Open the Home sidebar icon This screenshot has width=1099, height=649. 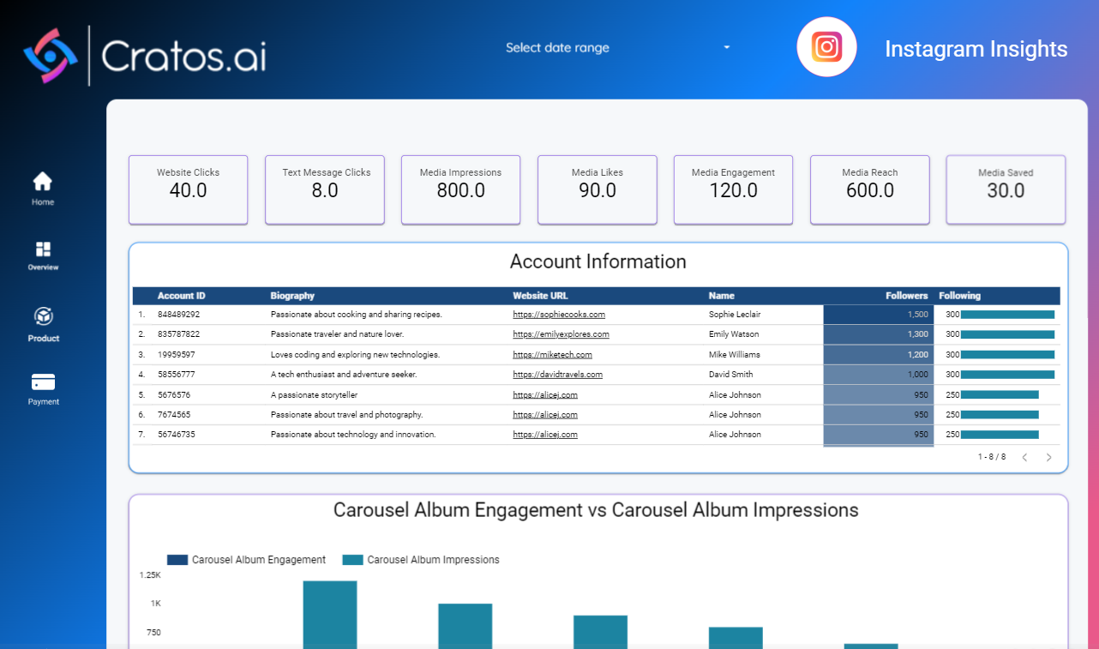(43, 181)
